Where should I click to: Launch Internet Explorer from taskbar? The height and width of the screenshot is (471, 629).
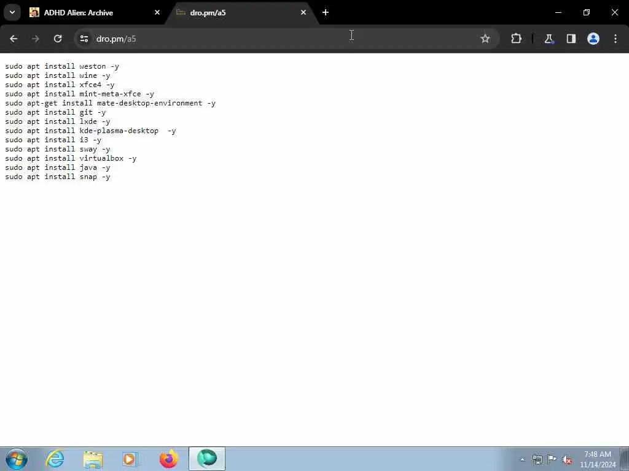point(55,459)
